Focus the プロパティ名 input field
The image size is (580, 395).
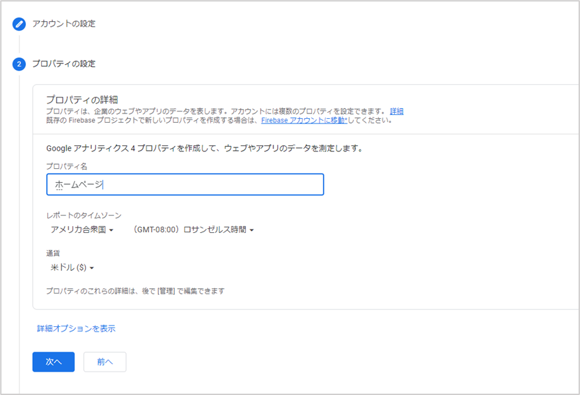(x=185, y=184)
